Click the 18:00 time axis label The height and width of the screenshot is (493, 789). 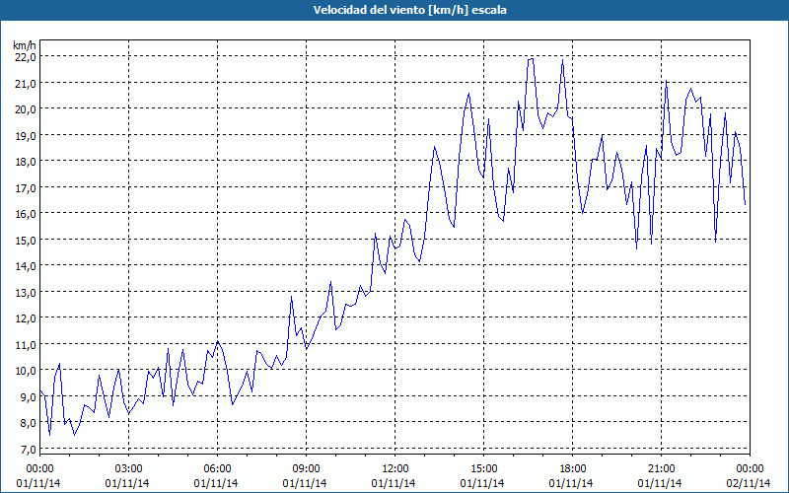[x=573, y=469]
